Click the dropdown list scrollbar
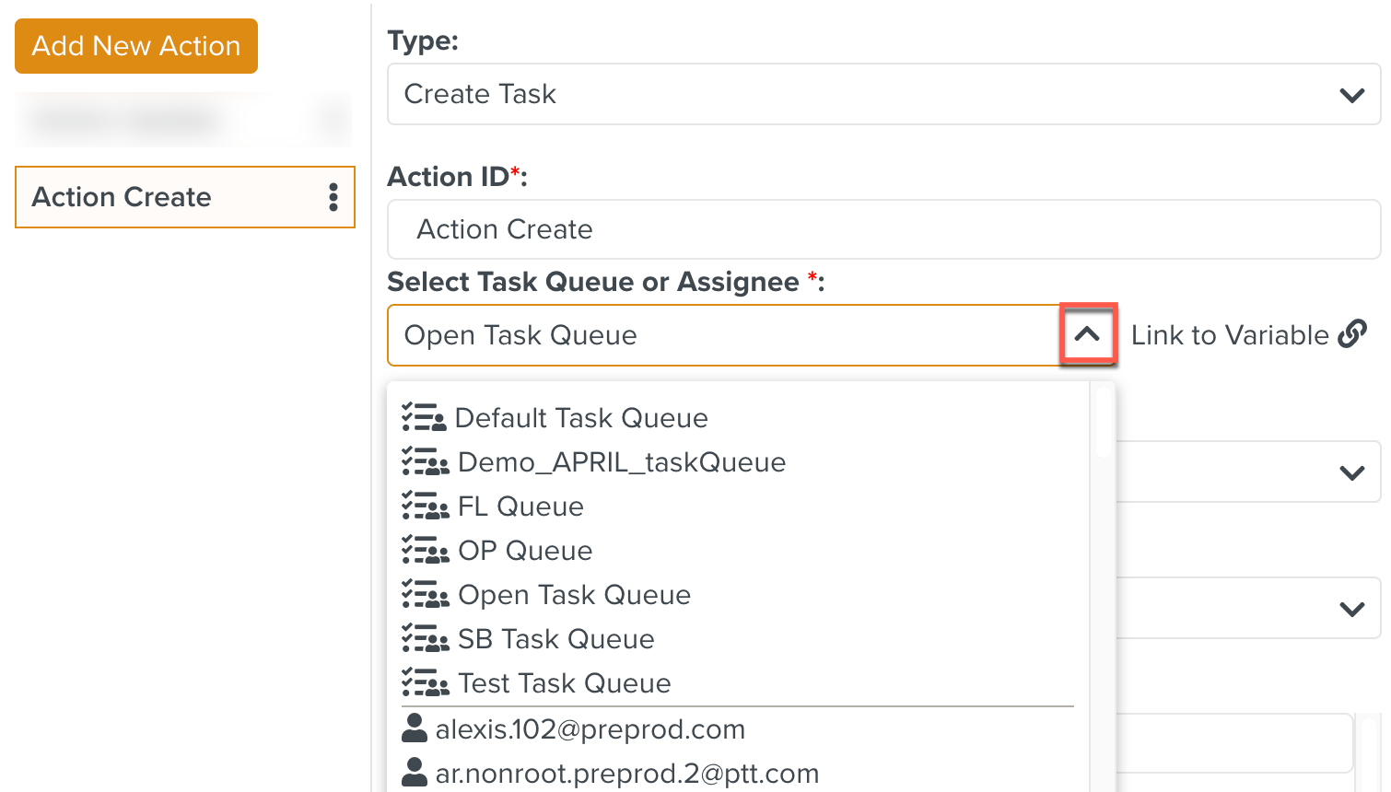Screen dimensions: 1391x792 tap(1102, 424)
